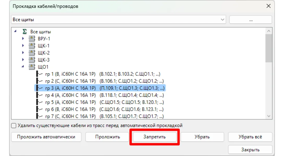Click the ВРУ-1 panel icon

[32, 39]
